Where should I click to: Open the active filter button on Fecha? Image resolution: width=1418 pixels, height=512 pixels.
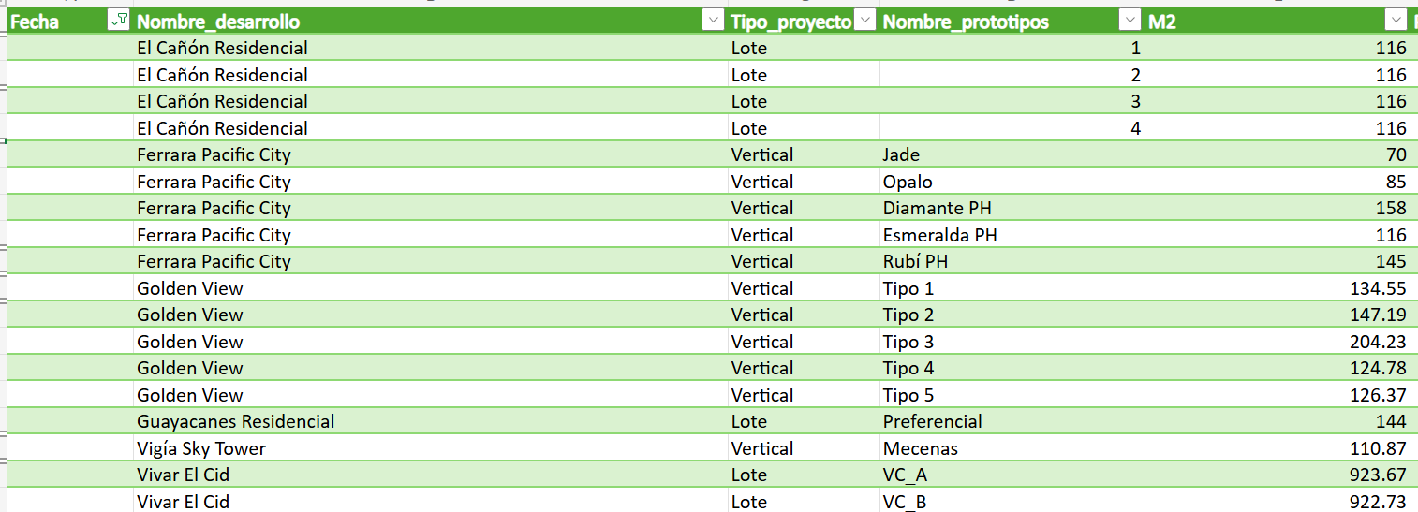pyautogui.click(x=120, y=22)
